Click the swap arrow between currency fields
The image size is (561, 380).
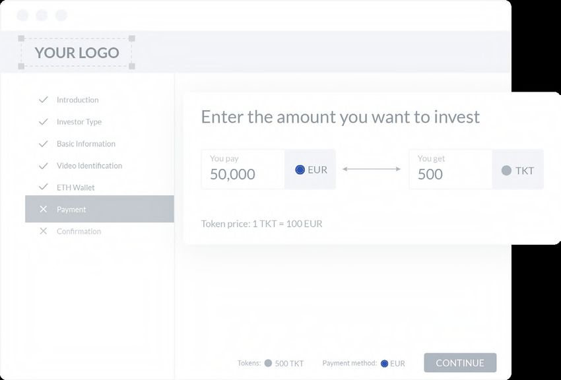click(x=372, y=169)
